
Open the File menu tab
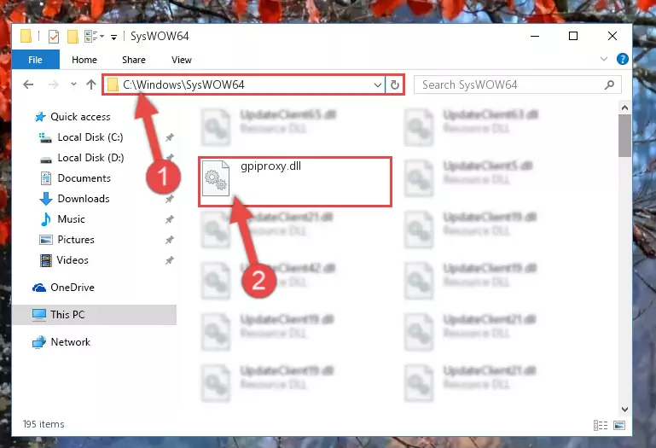tap(36, 60)
